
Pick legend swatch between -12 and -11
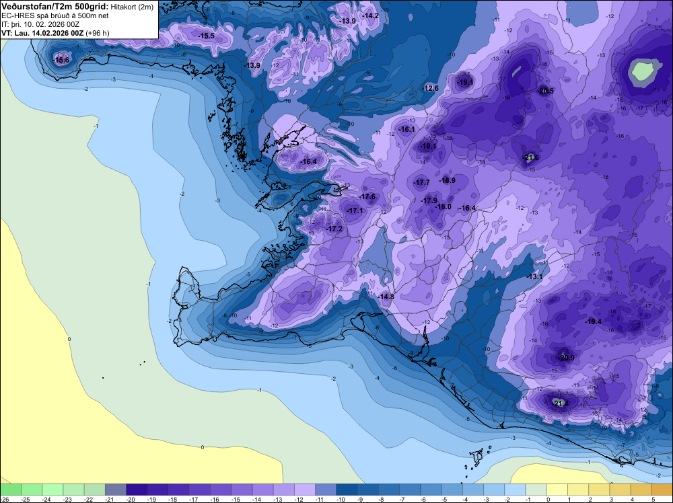tap(305, 490)
